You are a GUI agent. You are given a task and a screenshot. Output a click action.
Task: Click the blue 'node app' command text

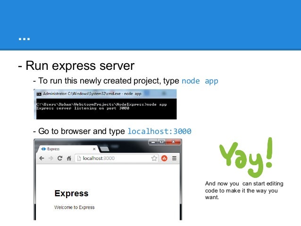tap(200, 81)
